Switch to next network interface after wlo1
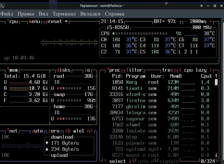The width and height of the screenshot is (224, 164). click(x=90, y=131)
